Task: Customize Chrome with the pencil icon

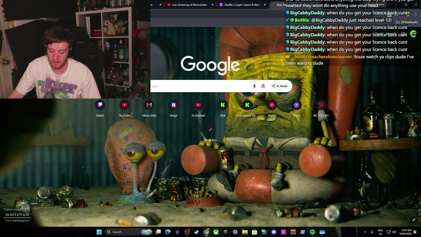Action: point(414,220)
